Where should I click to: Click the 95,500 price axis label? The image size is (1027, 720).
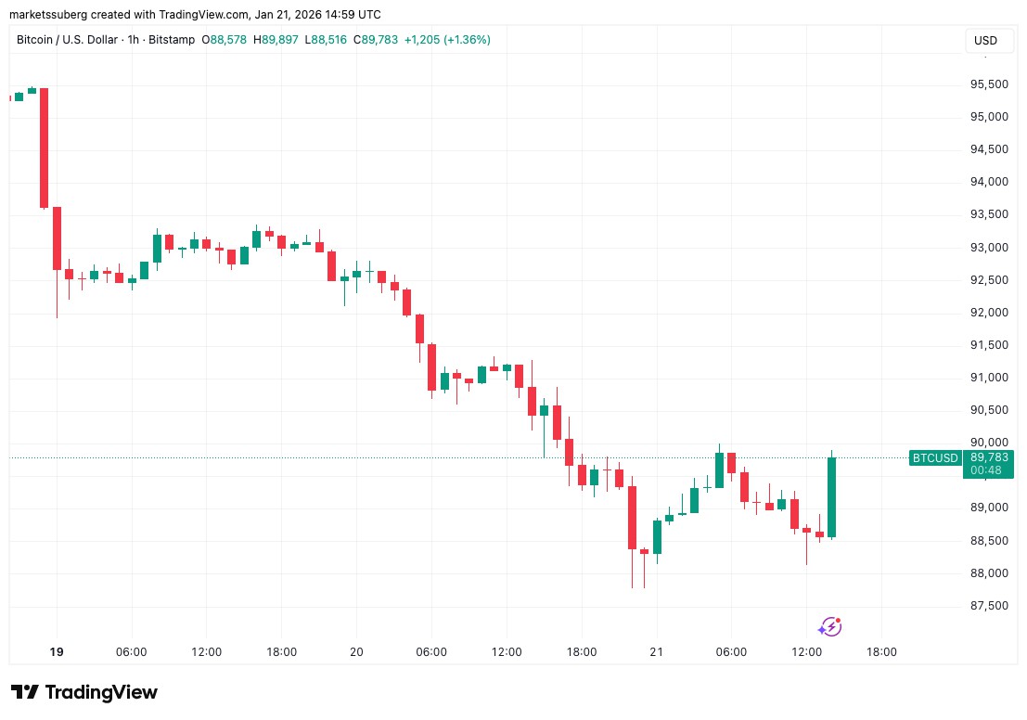[x=989, y=84]
